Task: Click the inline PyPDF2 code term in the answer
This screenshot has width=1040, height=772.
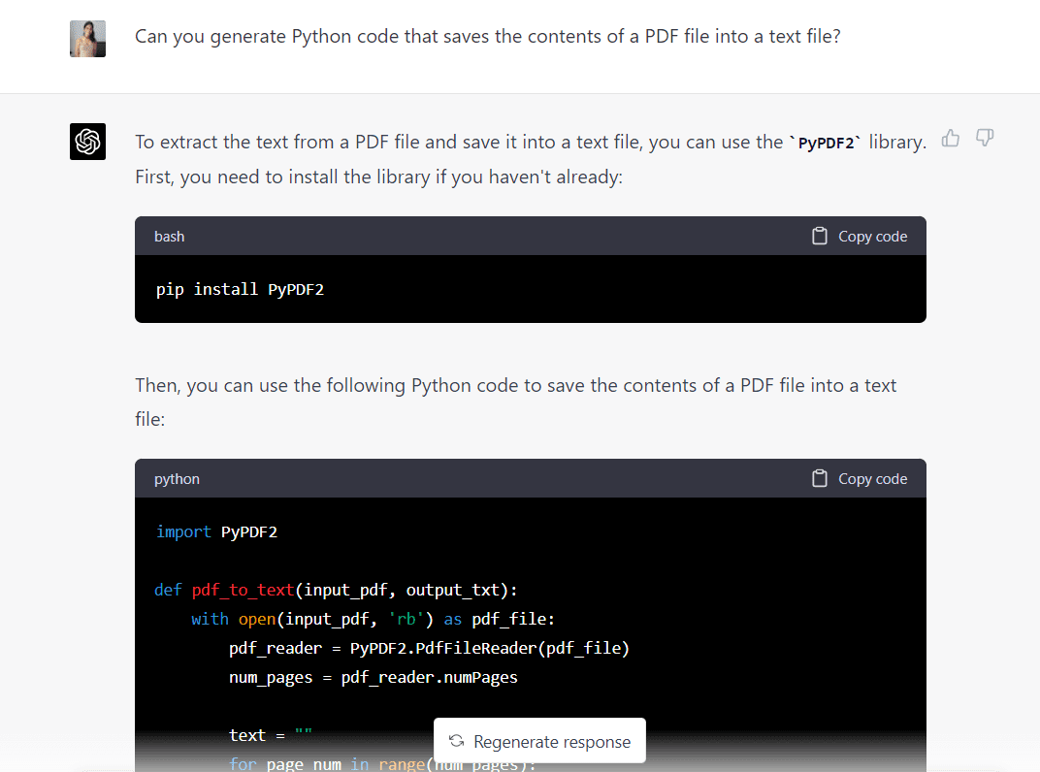Action: (x=826, y=143)
